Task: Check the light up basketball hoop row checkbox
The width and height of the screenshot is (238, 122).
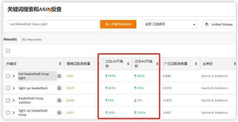Action: pos(8,113)
